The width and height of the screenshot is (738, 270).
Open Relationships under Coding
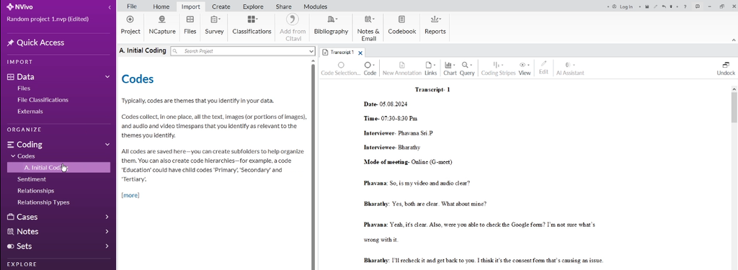36,191
